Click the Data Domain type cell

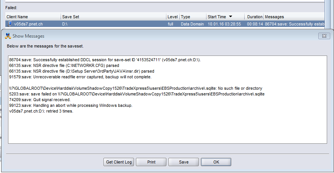pos(192,24)
